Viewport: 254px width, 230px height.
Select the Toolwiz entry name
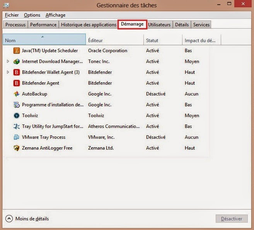(30, 116)
